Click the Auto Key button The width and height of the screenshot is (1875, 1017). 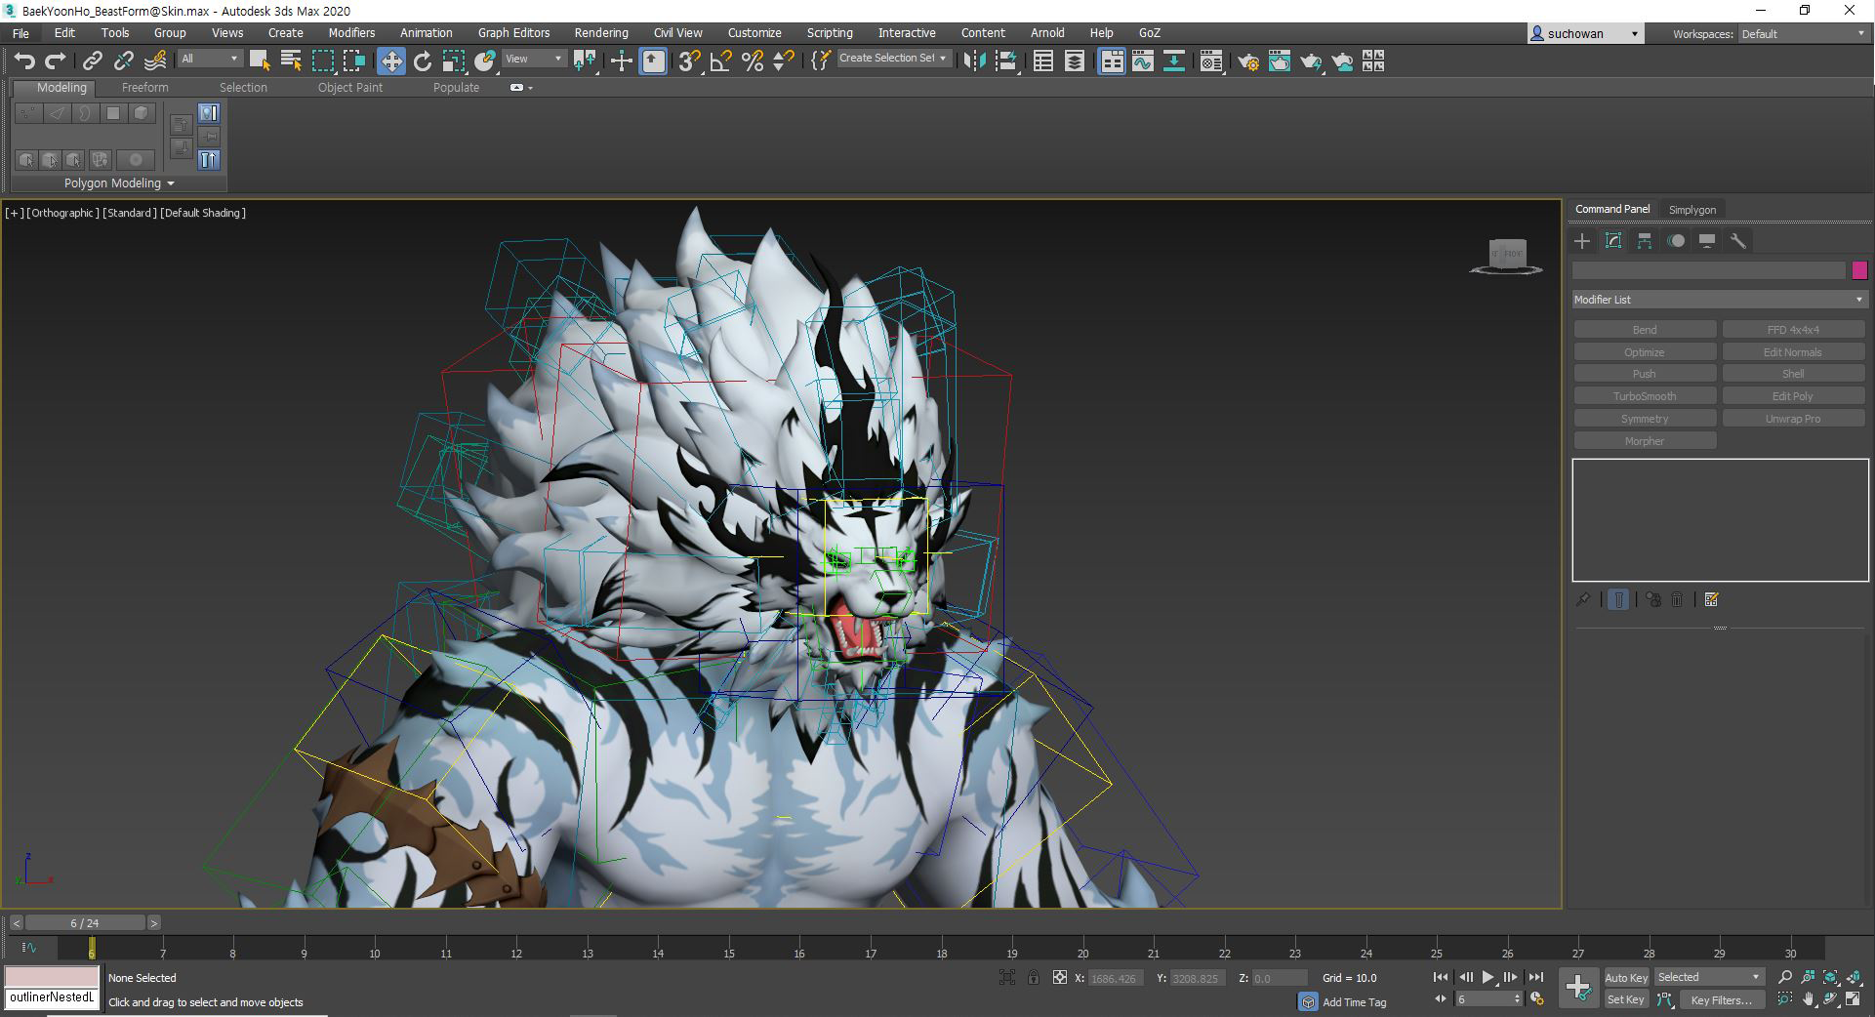[x=1626, y=978]
